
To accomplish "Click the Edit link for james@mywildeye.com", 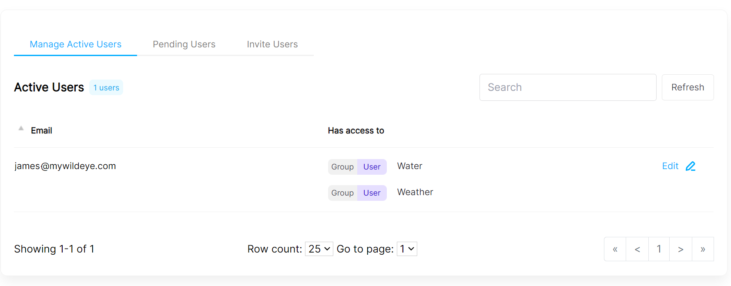I will 670,166.
